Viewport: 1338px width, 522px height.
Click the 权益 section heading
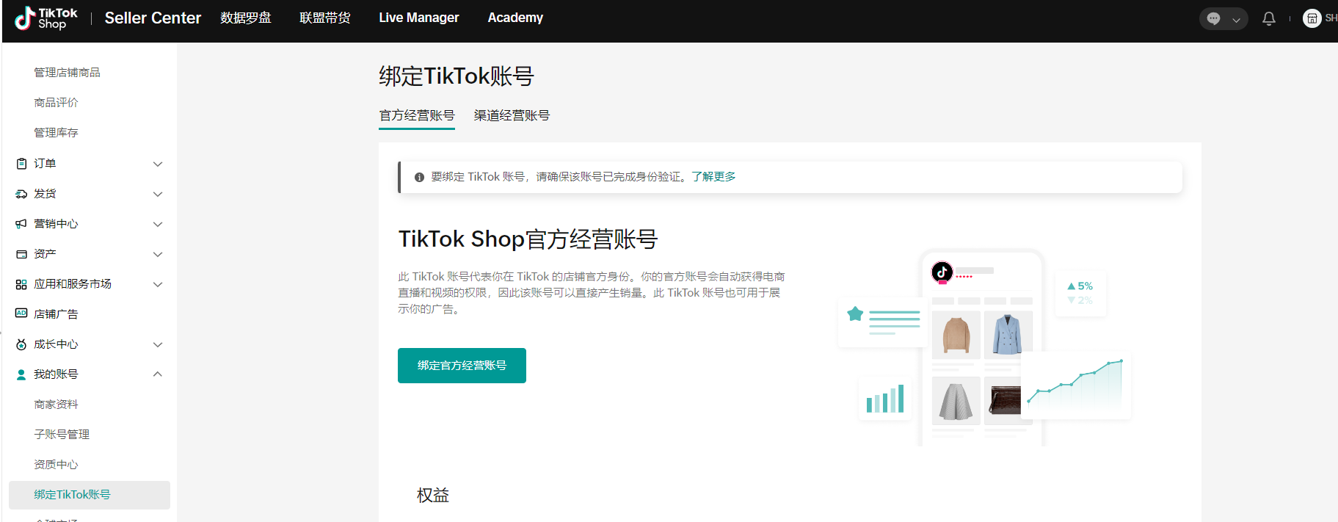coord(433,496)
